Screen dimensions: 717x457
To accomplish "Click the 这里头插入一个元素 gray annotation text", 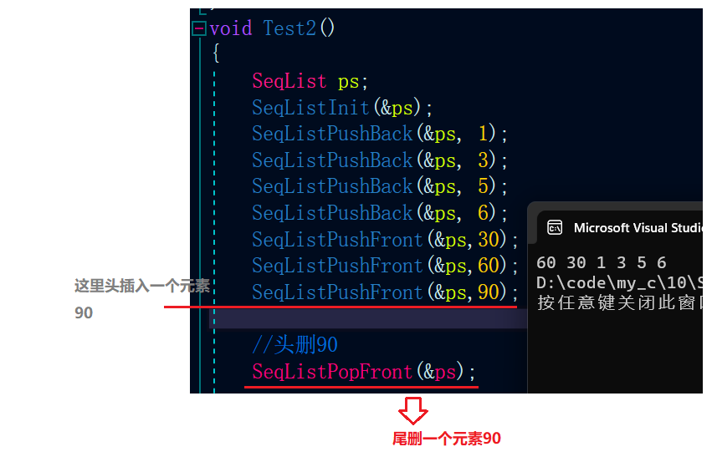I will [142, 286].
